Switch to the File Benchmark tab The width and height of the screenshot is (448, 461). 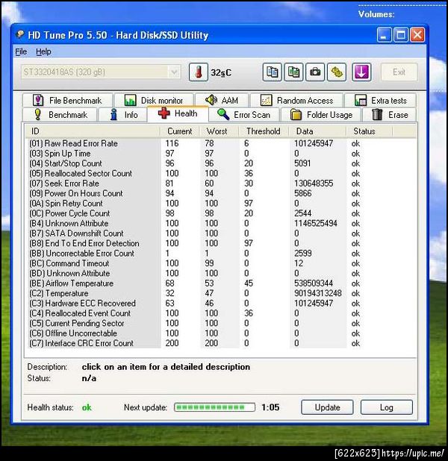click(x=67, y=100)
